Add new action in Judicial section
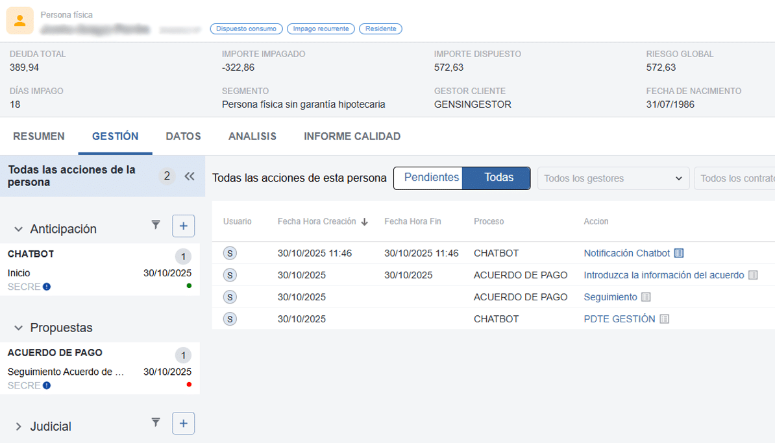The height and width of the screenshot is (443, 775). [x=183, y=424]
